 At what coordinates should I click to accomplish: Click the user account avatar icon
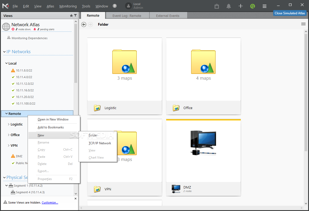click(128, 6)
